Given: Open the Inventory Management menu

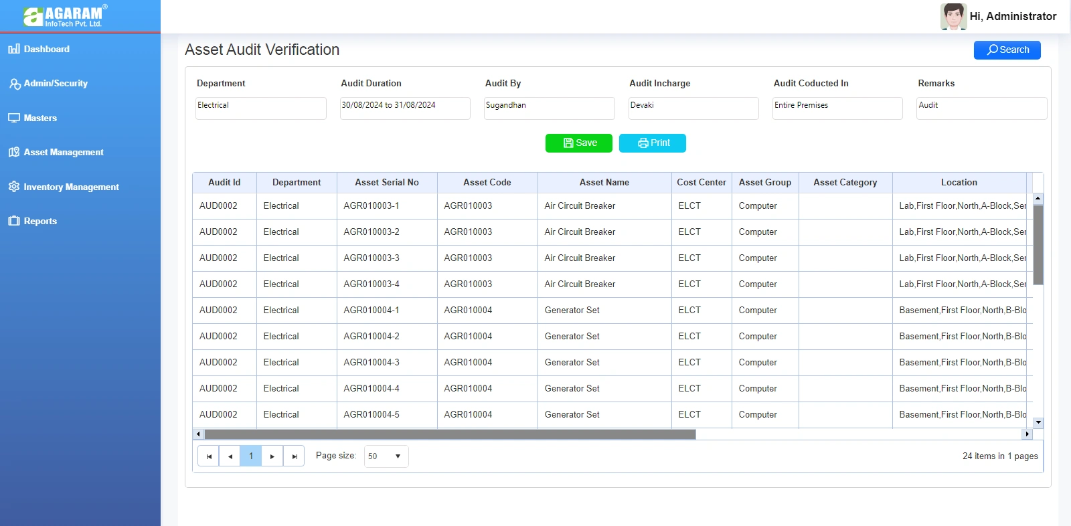Looking at the screenshot, I should 71,187.
